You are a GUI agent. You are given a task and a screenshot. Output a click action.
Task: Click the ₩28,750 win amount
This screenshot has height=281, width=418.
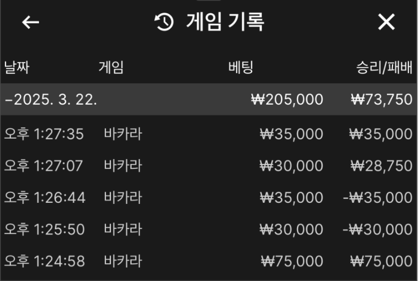pos(381,166)
